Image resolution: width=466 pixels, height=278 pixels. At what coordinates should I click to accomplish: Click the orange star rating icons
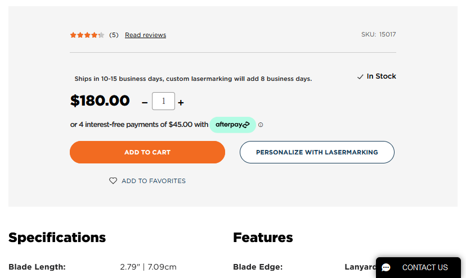point(87,35)
